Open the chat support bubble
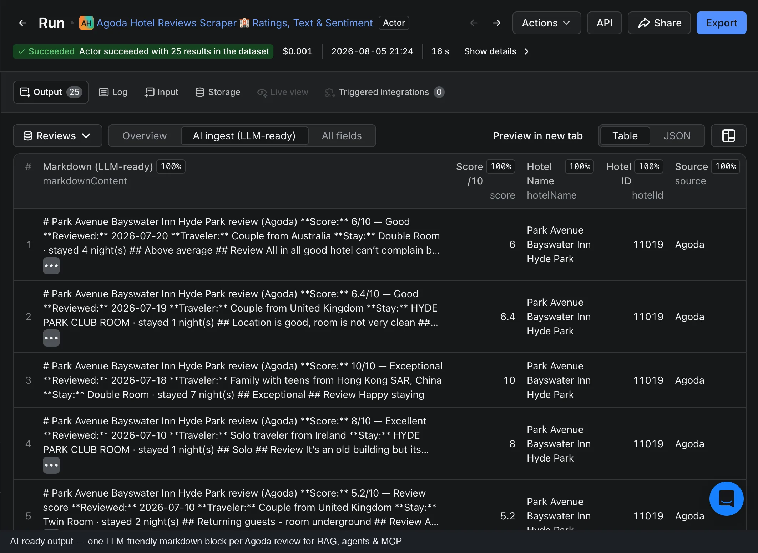This screenshot has width=758, height=553. 726,499
